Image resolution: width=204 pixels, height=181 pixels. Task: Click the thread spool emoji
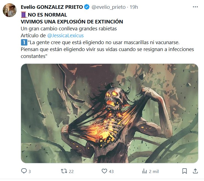24,15
